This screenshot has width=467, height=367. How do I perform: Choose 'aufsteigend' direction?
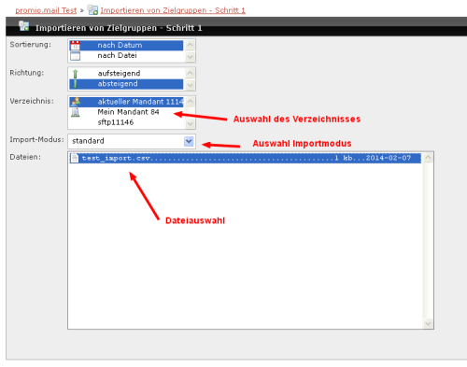pyautogui.click(x=126, y=74)
